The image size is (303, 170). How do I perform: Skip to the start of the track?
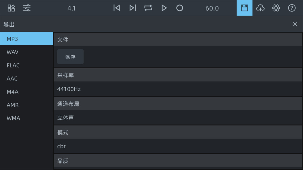tap(117, 8)
